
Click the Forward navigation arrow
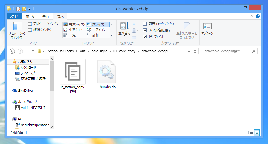click(x=20, y=51)
